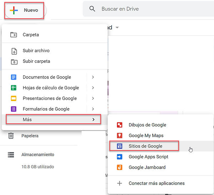Click the file upload icon beside Subir archivo
Screen dimensions: 214x195
click(14, 51)
